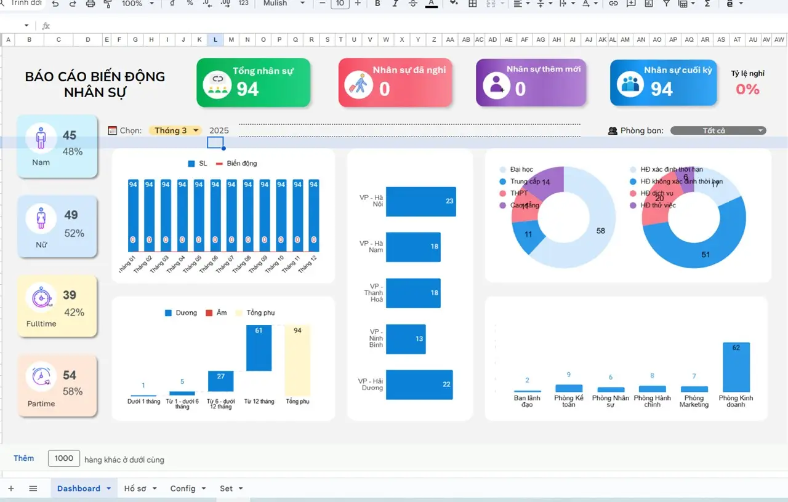
Task: Open the fill color picker
Action: 454,4
